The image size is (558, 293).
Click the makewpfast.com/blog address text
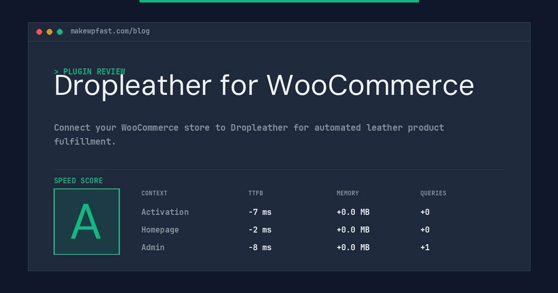[x=110, y=31]
